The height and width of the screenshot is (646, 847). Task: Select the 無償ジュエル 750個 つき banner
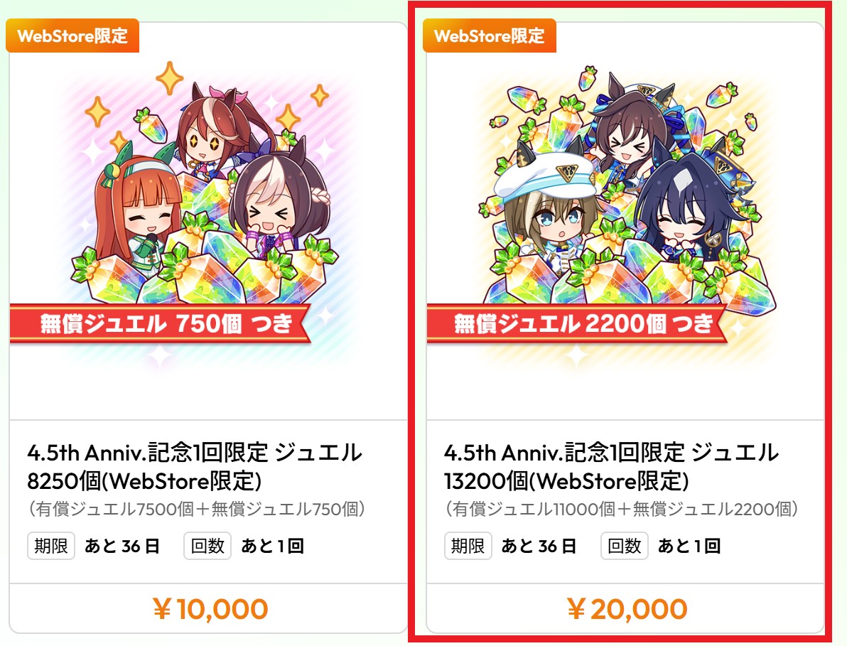coord(161,323)
